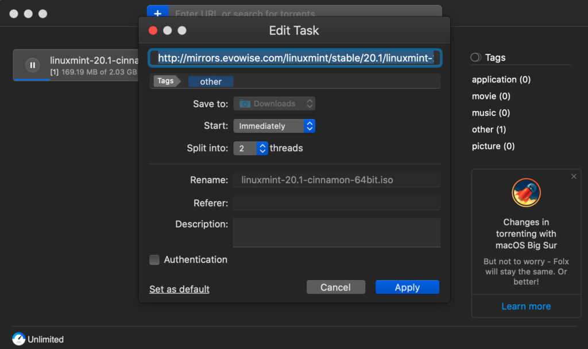Click the URL field showing mirrors.evowise.com

tap(294, 57)
